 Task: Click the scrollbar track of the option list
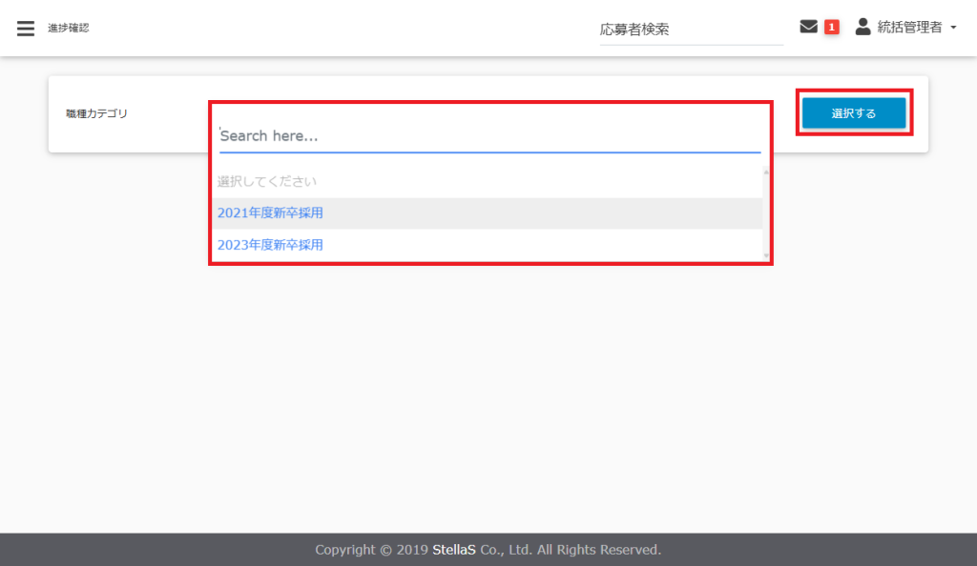(x=766, y=214)
